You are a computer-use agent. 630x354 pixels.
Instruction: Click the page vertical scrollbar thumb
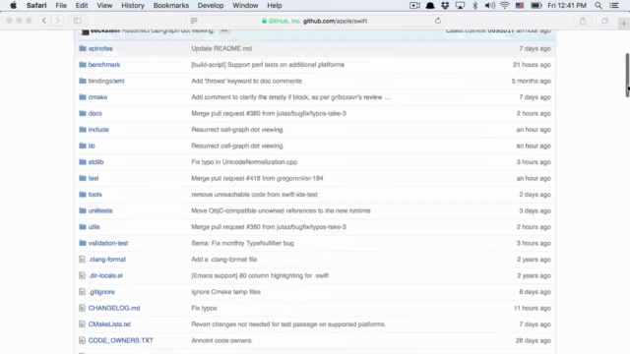(627, 75)
